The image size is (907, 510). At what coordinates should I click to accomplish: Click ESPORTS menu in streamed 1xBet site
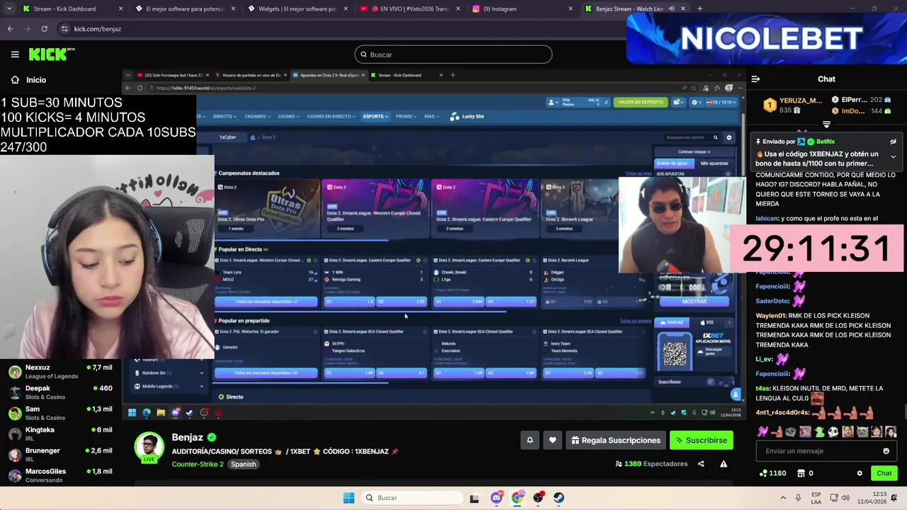pyautogui.click(x=375, y=116)
